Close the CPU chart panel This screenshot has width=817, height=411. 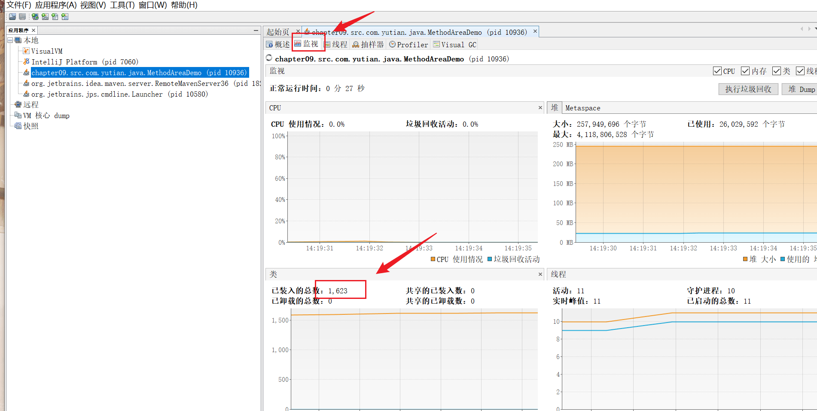point(540,108)
